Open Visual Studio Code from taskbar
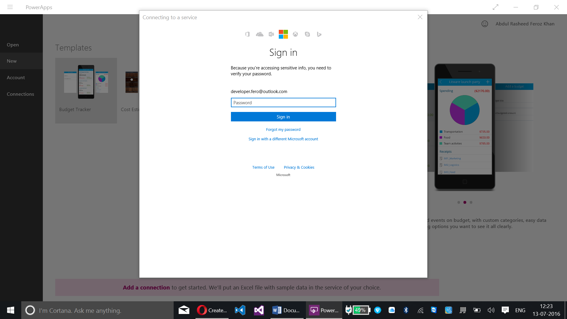Image resolution: width=567 pixels, height=319 pixels. 240,310
